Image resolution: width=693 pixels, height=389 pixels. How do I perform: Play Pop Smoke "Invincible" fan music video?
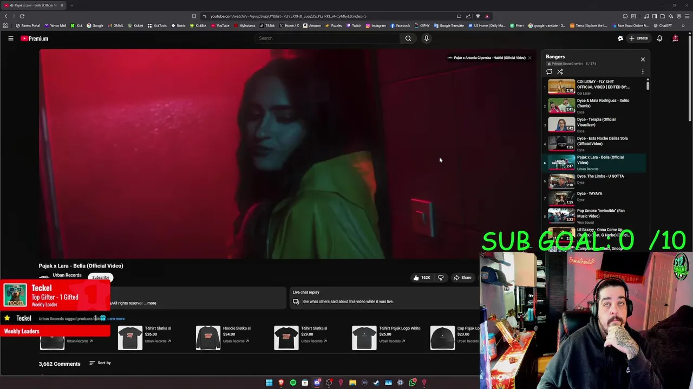click(594, 216)
